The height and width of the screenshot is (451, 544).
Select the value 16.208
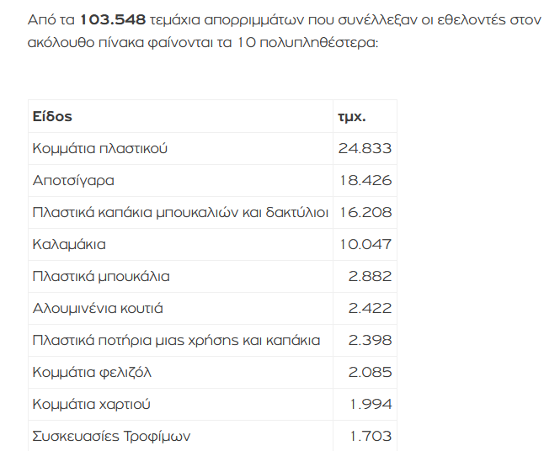click(x=365, y=213)
